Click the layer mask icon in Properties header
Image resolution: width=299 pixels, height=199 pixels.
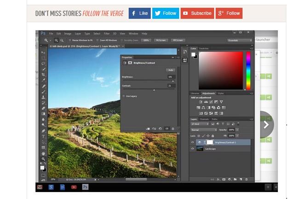click(x=130, y=63)
